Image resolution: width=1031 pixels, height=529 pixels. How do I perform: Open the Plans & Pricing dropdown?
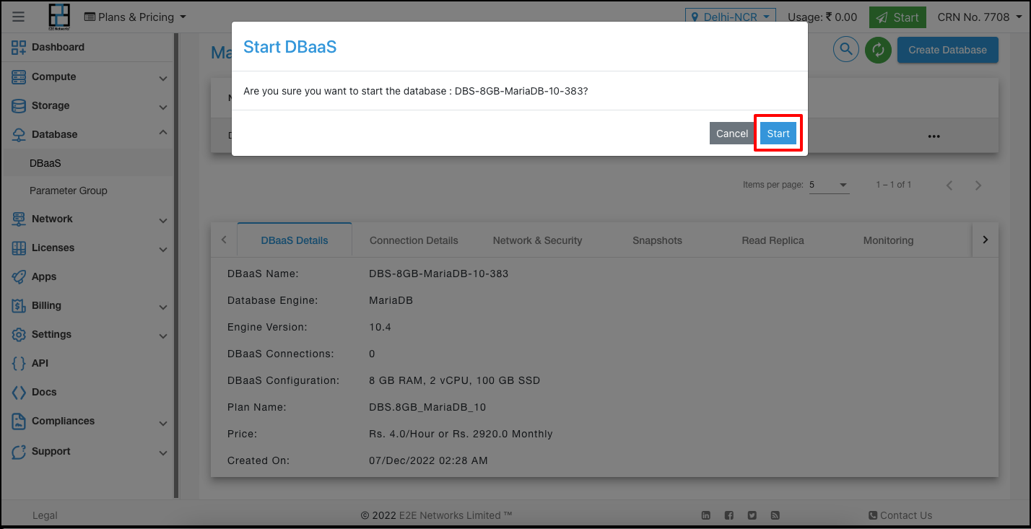click(135, 17)
